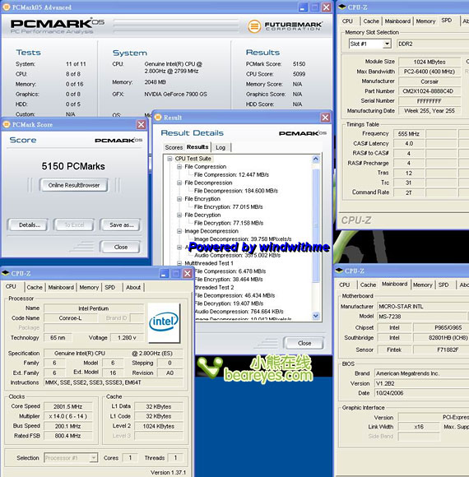Open the Processor #1 selection dropdown
This screenshot has width=469, height=477.
point(94,458)
